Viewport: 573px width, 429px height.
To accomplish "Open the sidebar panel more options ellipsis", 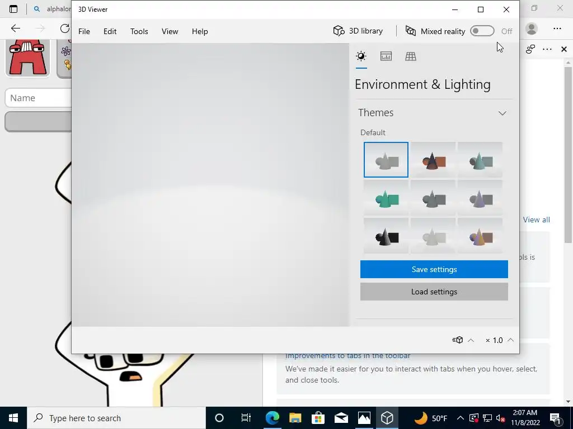I will pos(547,49).
